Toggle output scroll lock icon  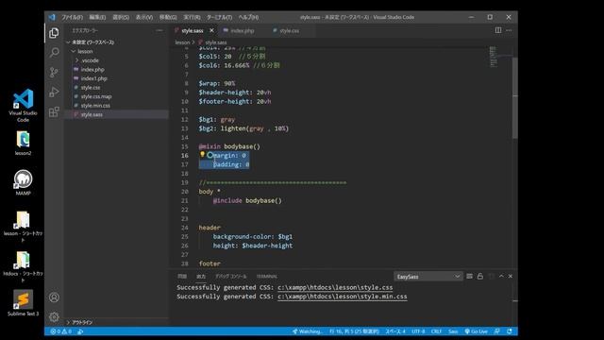(x=480, y=277)
